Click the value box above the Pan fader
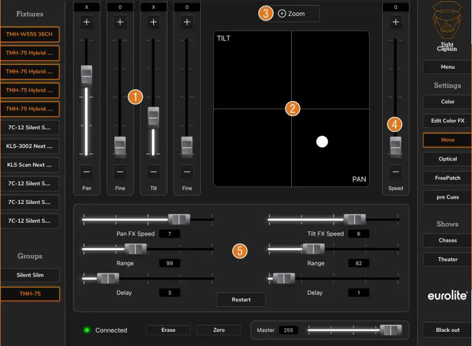 click(x=87, y=7)
